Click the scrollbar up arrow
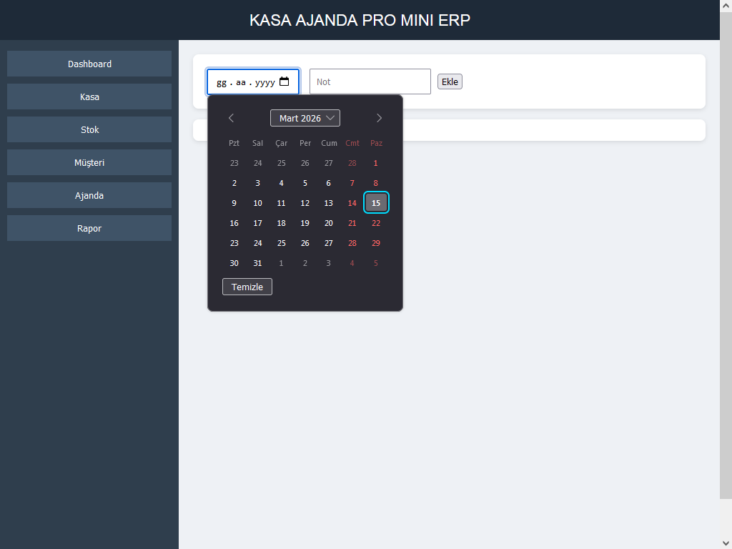The image size is (732, 549). (726, 6)
